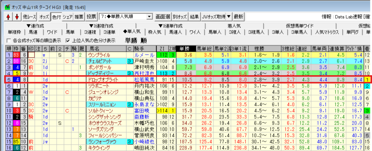Click the 色付 toolbar button
The width and height of the screenshot is (372, 151).
click(x=56, y=17)
